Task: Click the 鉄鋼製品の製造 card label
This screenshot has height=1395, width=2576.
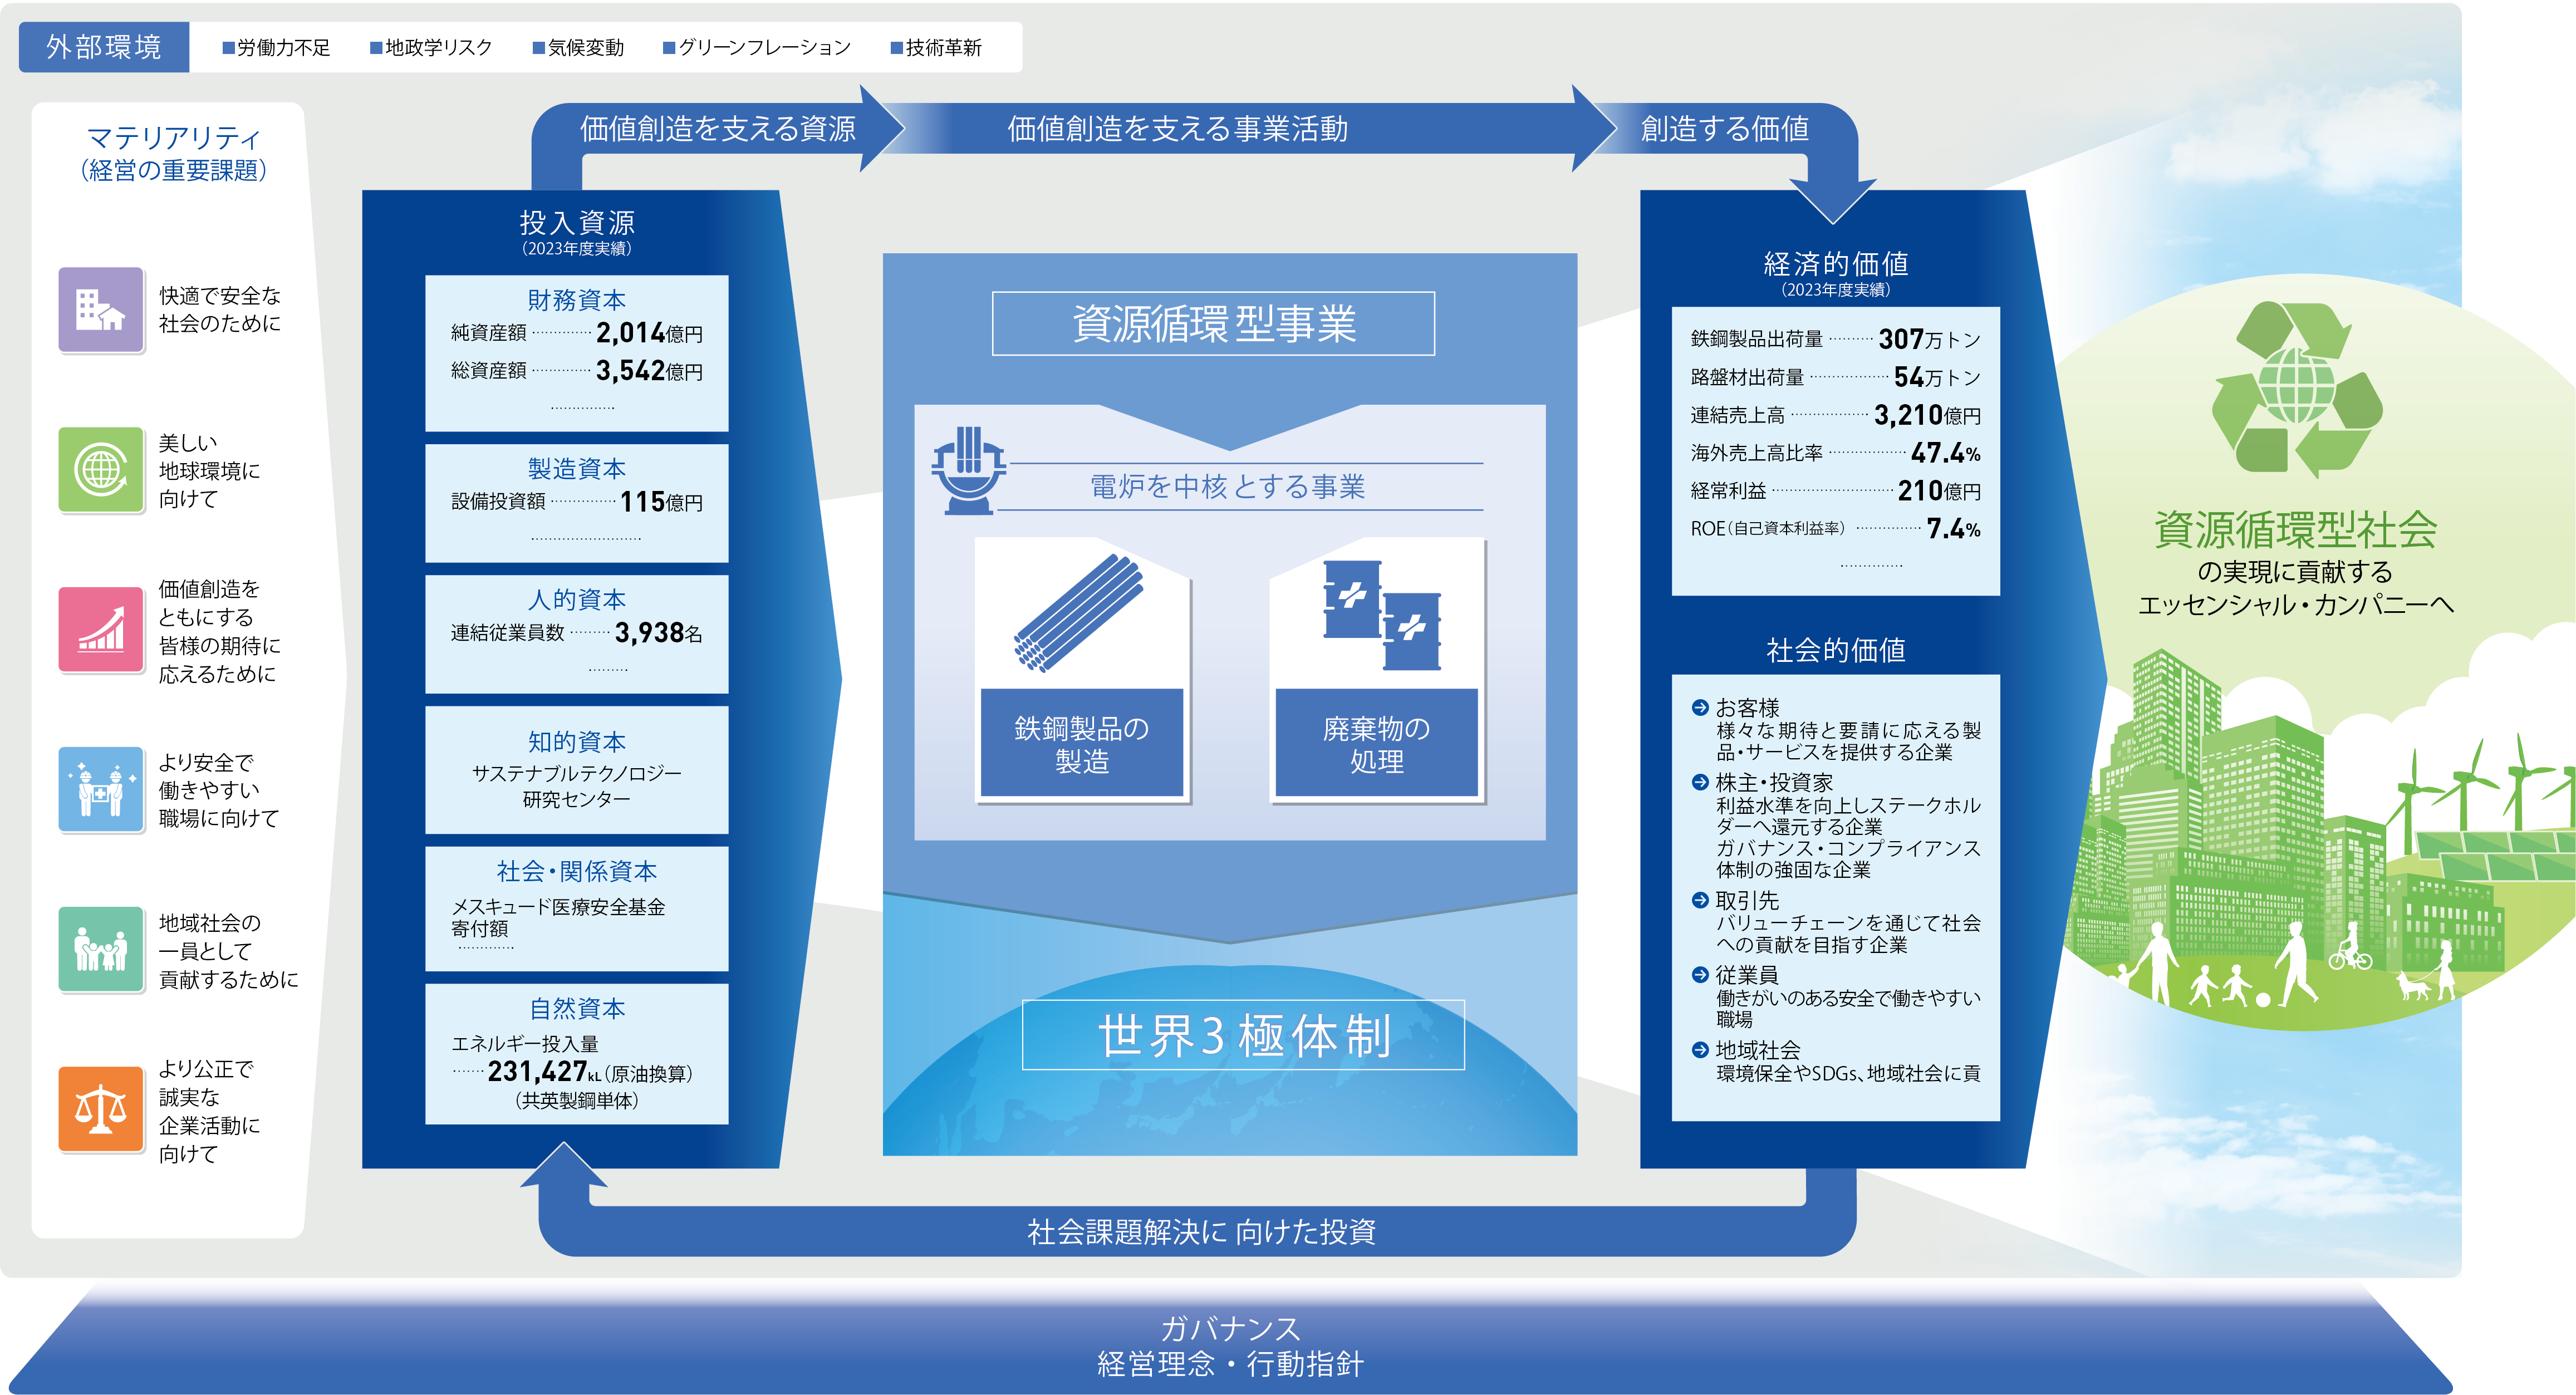Action: (1082, 743)
